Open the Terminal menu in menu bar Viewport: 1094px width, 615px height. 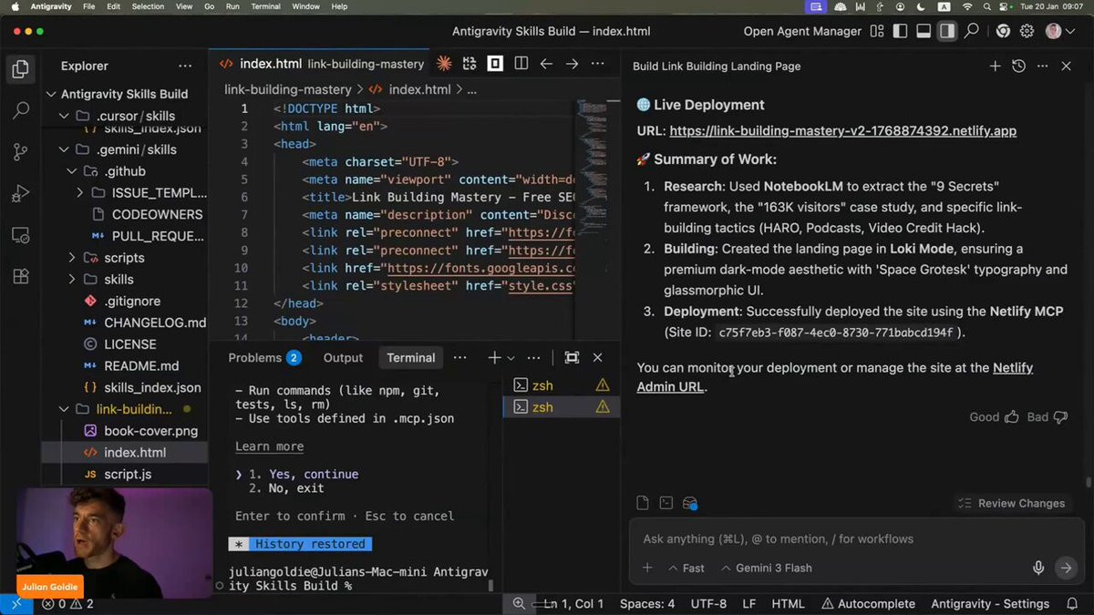[265, 6]
